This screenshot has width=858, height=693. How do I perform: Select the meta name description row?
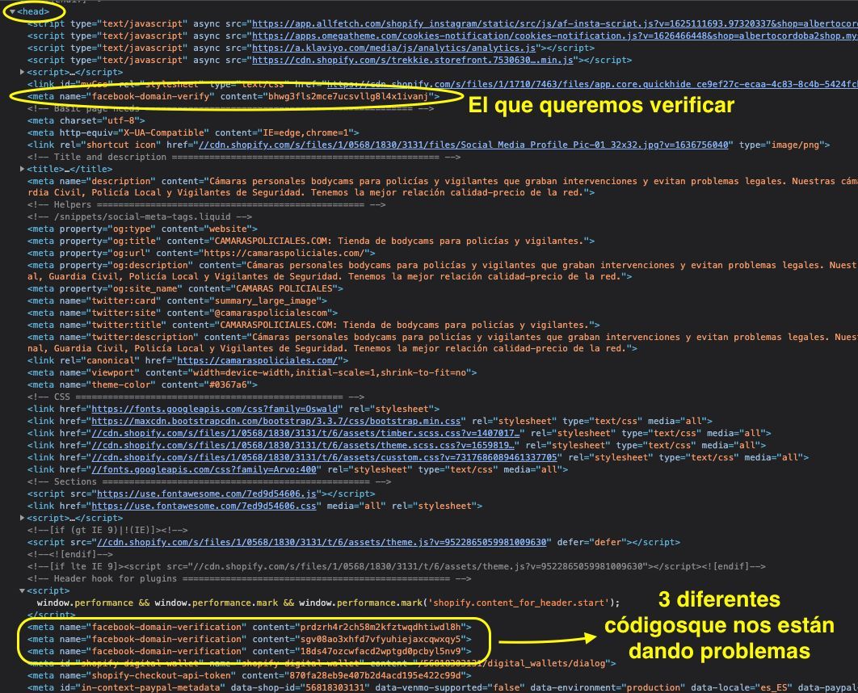(x=442, y=187)
